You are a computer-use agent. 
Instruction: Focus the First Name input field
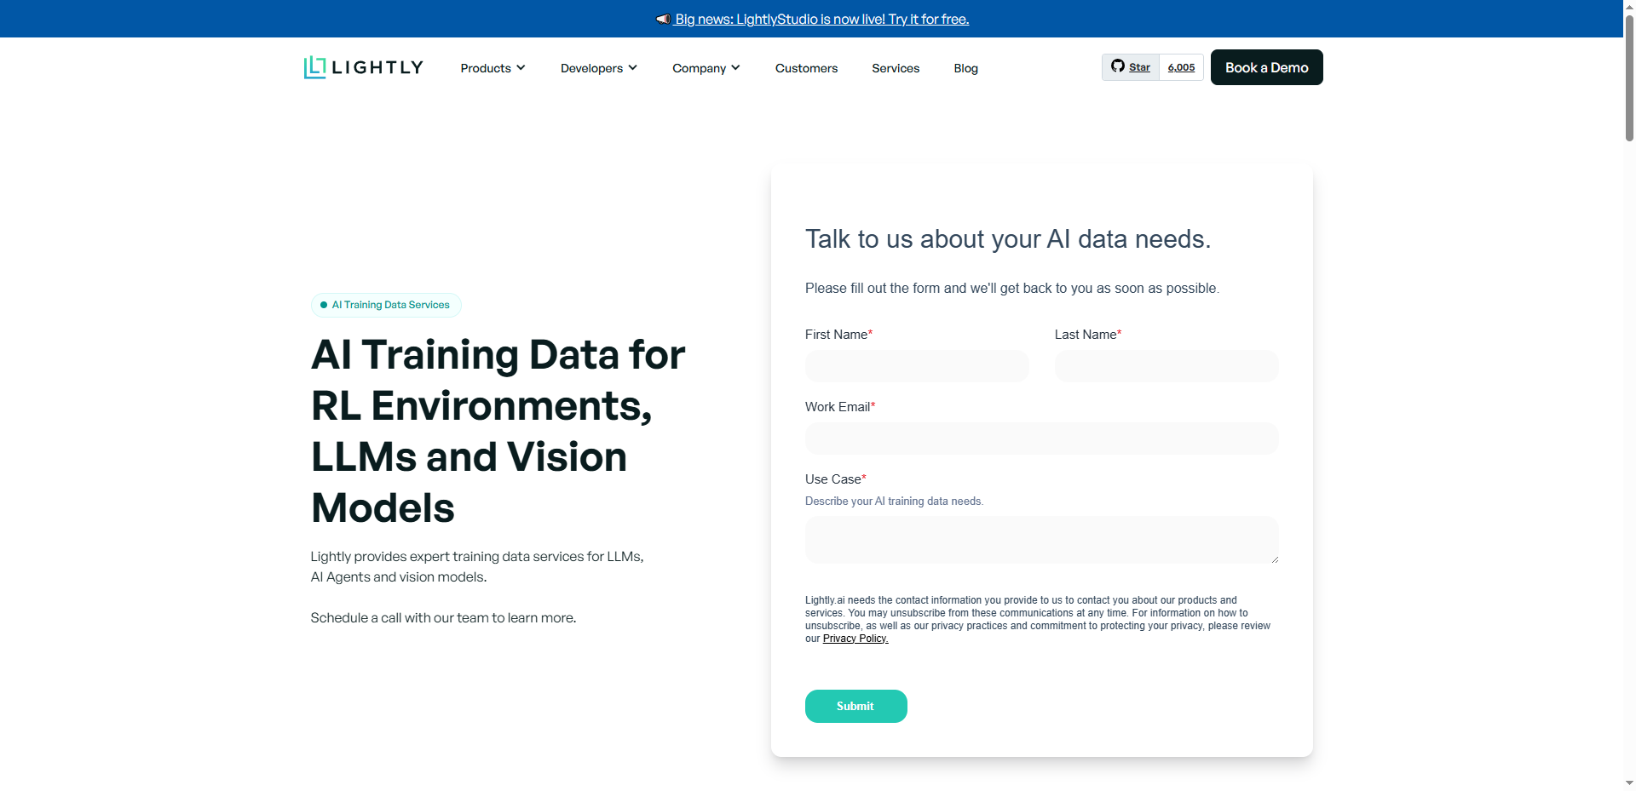(917, 366)
